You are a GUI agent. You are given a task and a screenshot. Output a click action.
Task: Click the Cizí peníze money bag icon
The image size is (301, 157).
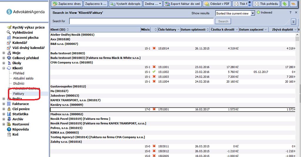click(9, 109)
